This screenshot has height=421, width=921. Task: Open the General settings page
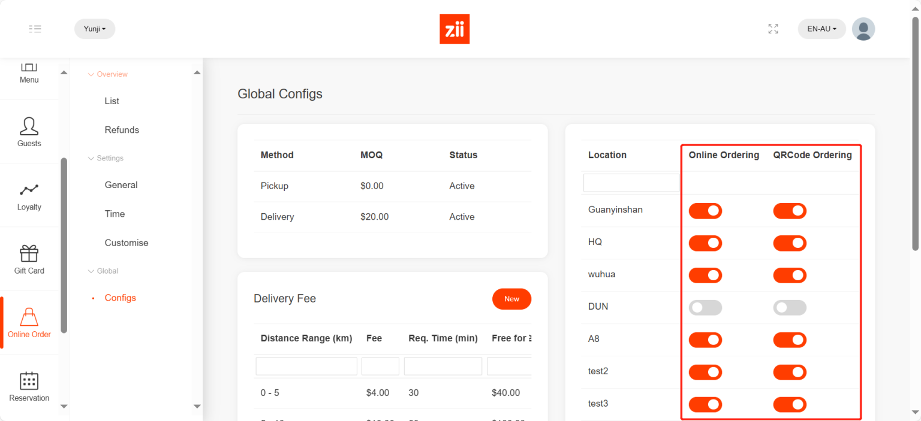click(x=121, y=185)
